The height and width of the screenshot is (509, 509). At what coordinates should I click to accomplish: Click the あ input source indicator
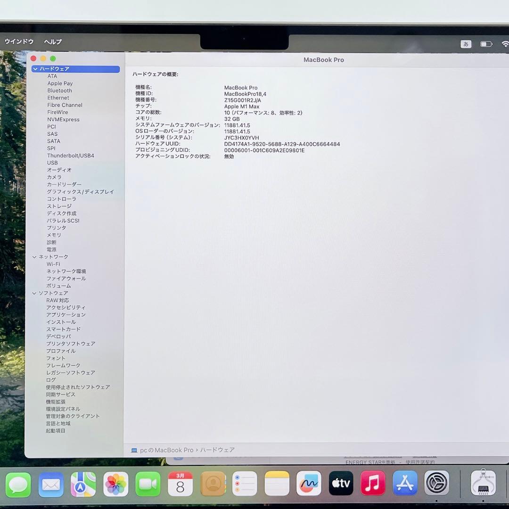[466, 44]
